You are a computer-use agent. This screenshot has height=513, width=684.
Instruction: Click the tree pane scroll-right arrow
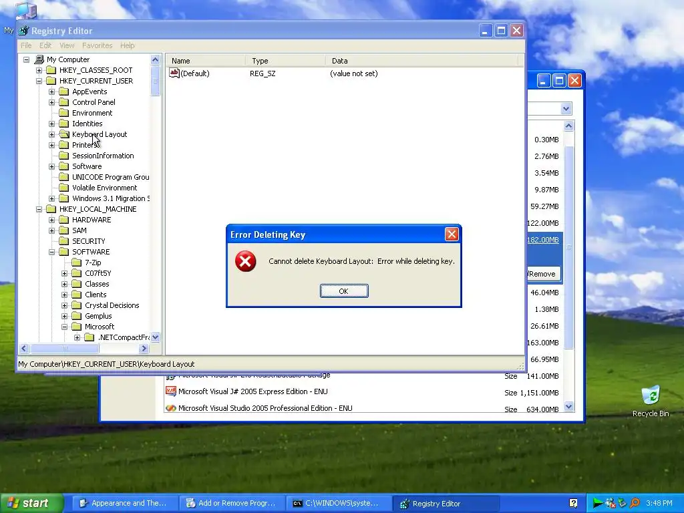tap(144, 349)
